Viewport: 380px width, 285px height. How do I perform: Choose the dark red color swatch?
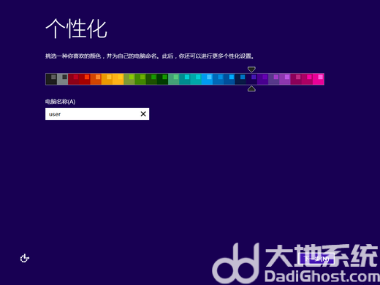tap(74, 79)
